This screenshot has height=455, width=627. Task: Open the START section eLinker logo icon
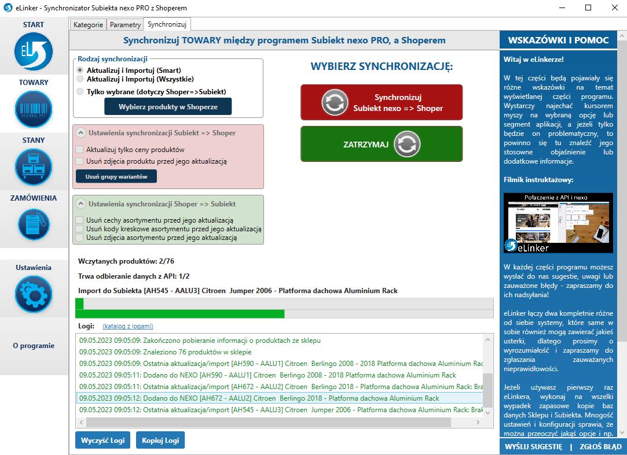coord(34,52)
